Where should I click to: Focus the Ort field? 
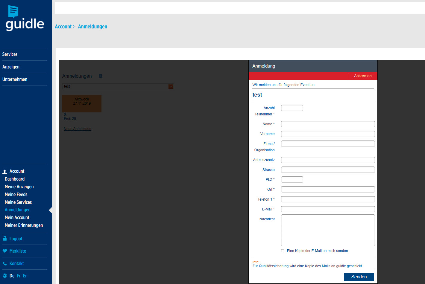pos(328,189)
